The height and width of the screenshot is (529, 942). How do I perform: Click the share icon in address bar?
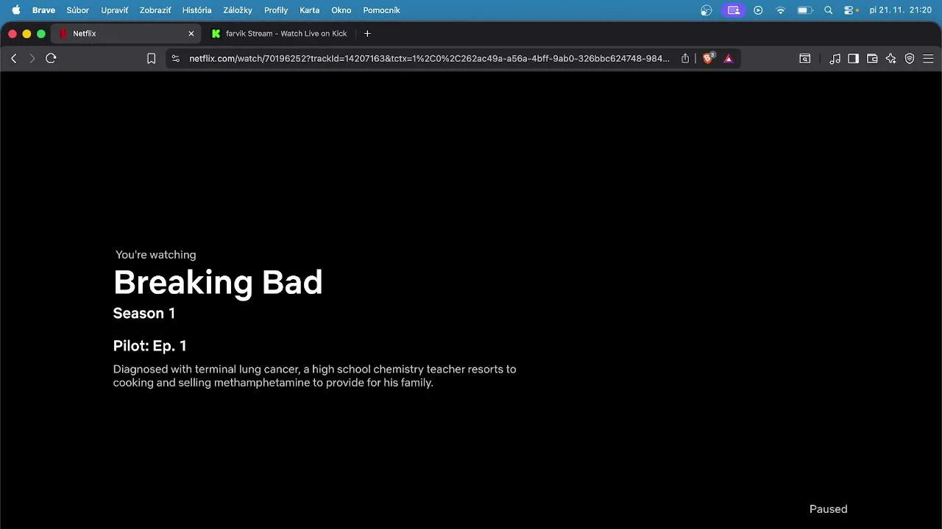tap(685, 59)
